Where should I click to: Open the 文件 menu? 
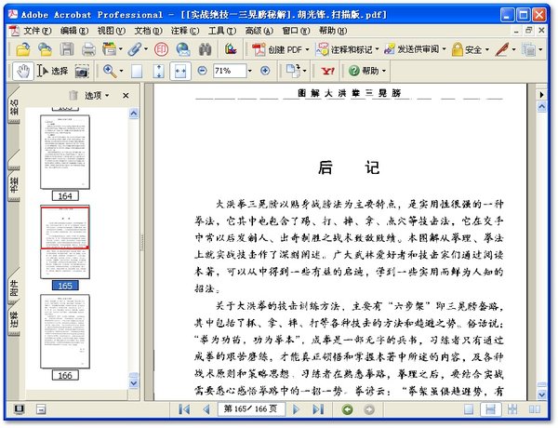coord(36,30)
